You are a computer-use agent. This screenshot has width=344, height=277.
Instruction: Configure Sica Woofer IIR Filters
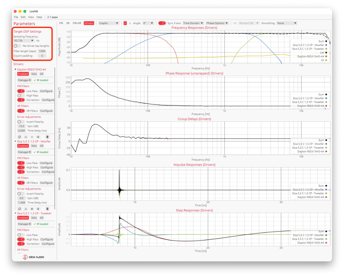tap(46, 183)
